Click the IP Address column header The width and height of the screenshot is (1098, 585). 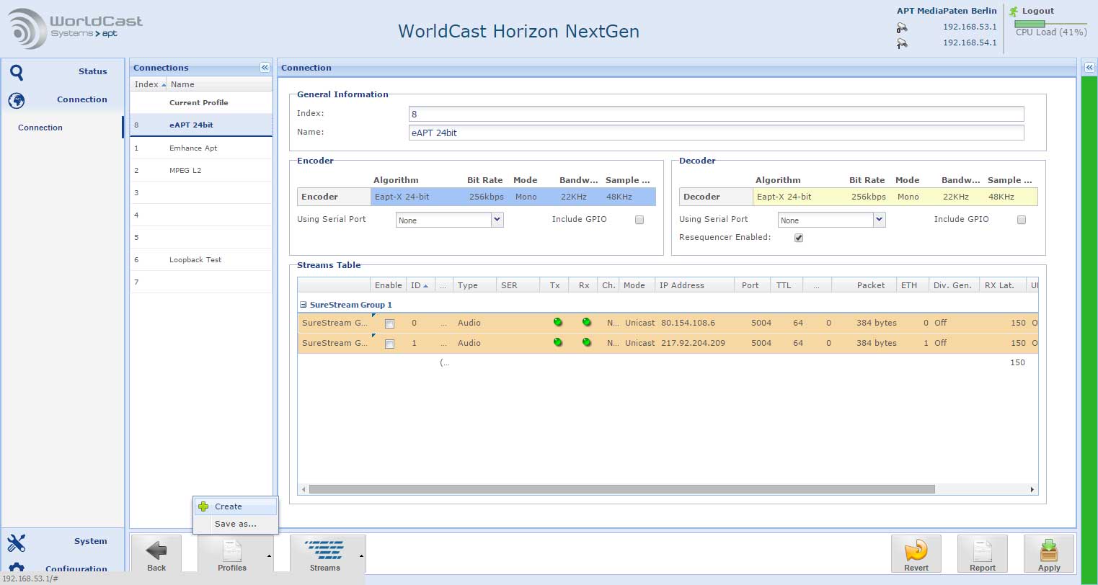click(x=694, y=285)
